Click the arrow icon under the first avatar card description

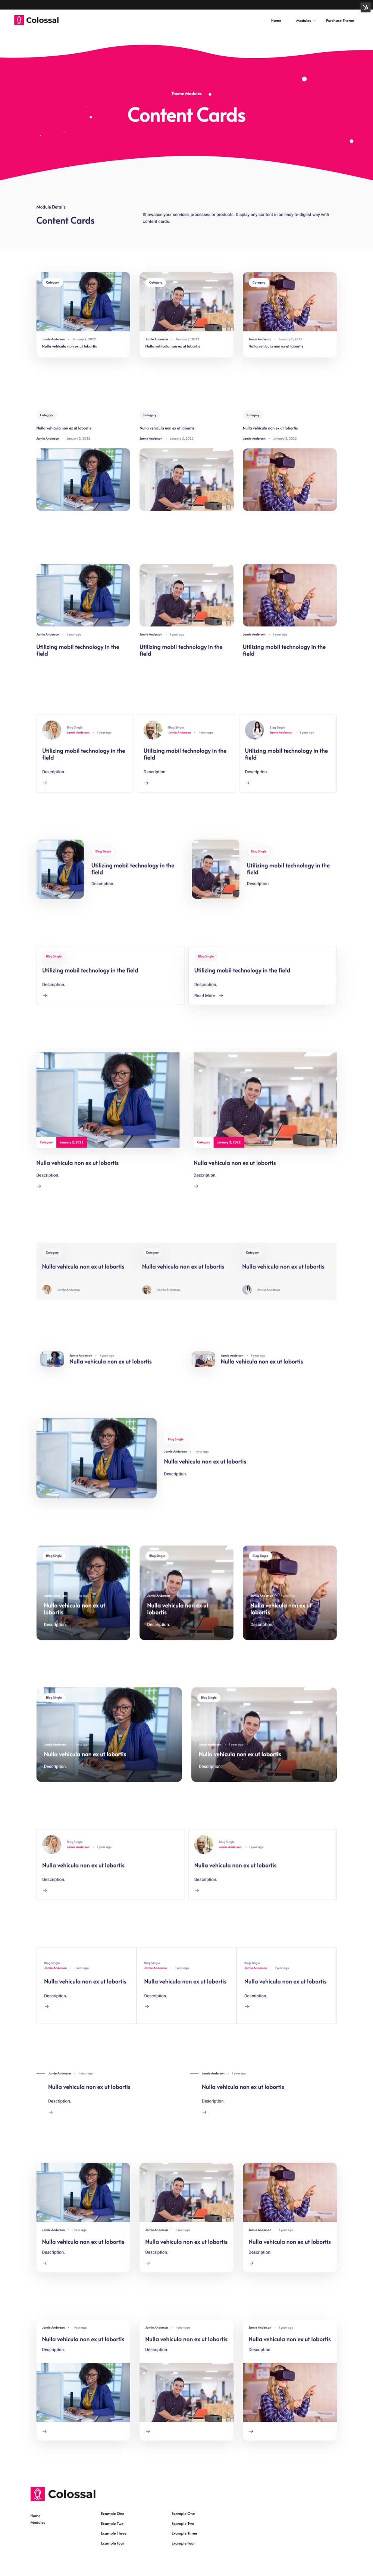[45, 783]
